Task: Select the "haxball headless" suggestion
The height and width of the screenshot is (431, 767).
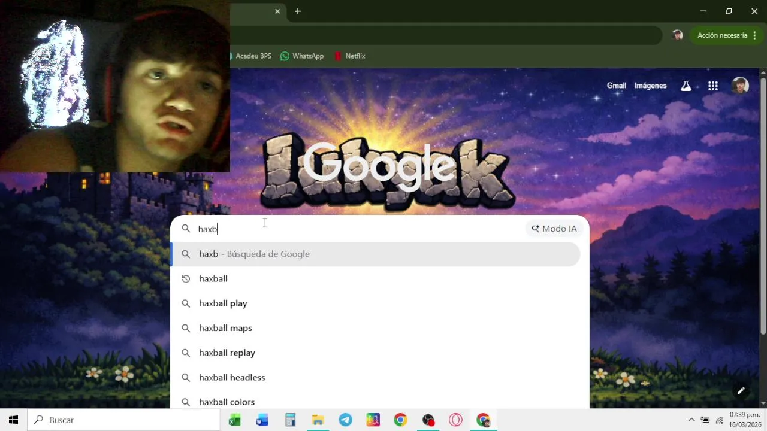Action: 376,377
